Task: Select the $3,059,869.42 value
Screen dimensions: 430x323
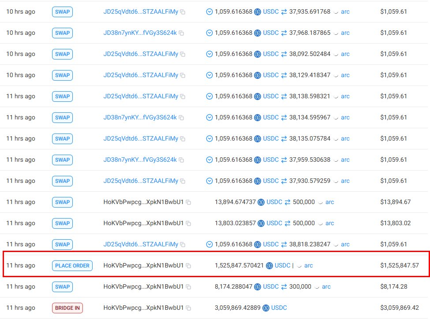Action: 399,308
